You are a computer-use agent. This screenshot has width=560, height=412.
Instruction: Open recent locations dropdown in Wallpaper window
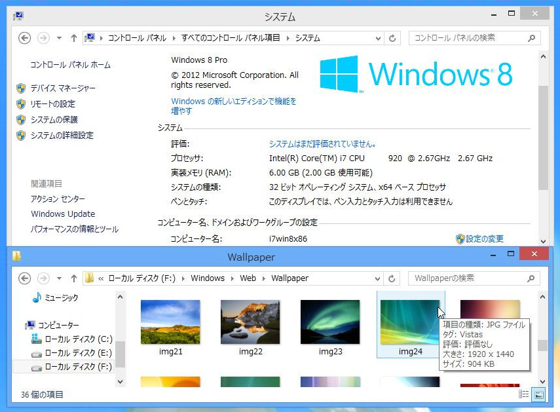click(59, 278)
